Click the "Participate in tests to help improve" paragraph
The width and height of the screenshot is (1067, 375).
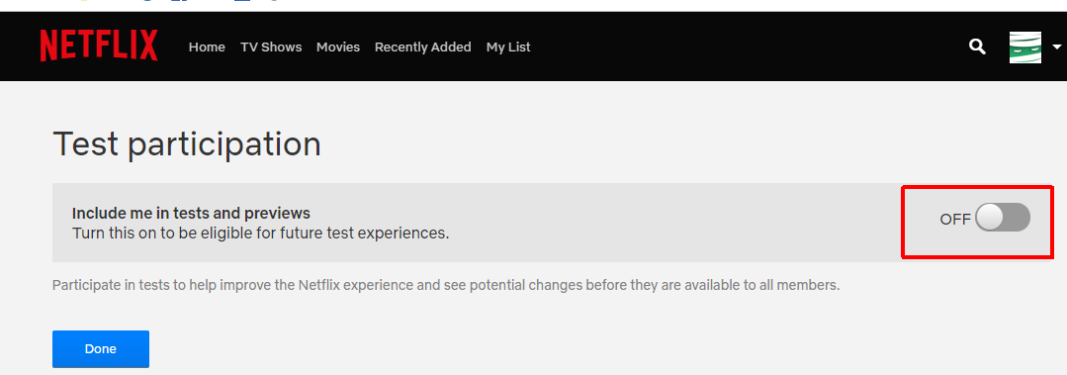coord(446,285)
